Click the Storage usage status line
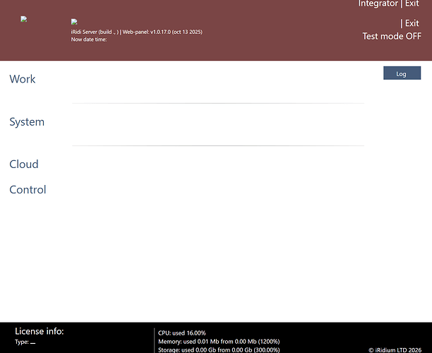This screenshot has width=432, height=353. (x=219, y=349)
